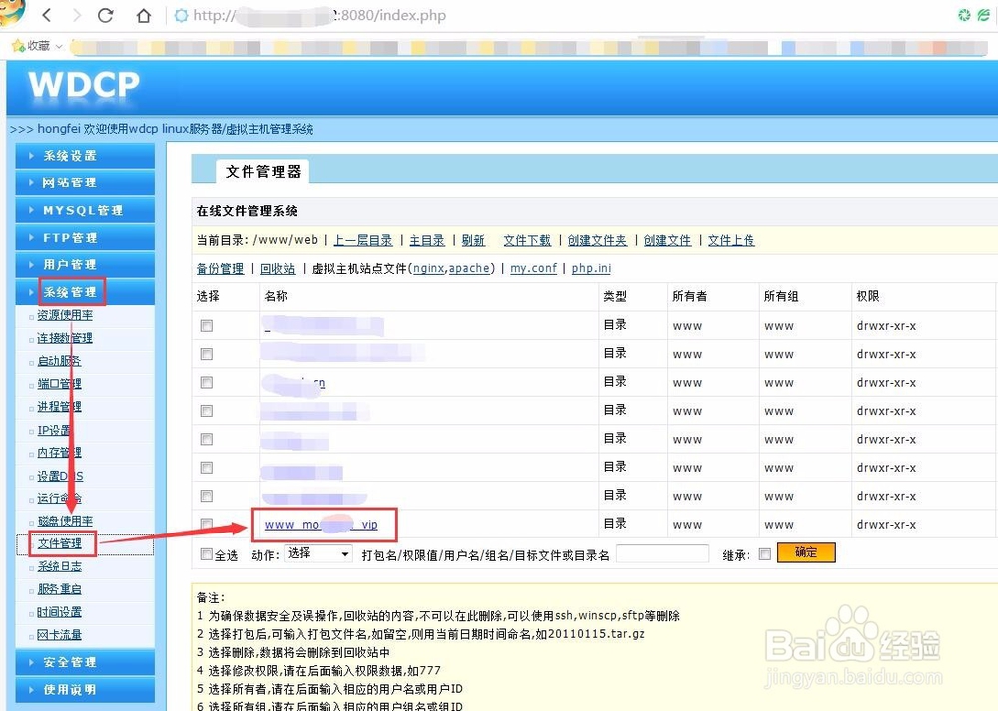Image resolution: width=998 pixels, height=711 pixels.
Task: Toggle the 继承 checkbox
Action: (x=765, y=554)
